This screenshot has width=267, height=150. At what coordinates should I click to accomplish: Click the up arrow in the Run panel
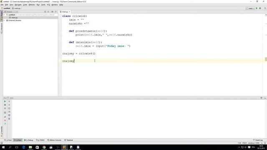click(9, 101)
